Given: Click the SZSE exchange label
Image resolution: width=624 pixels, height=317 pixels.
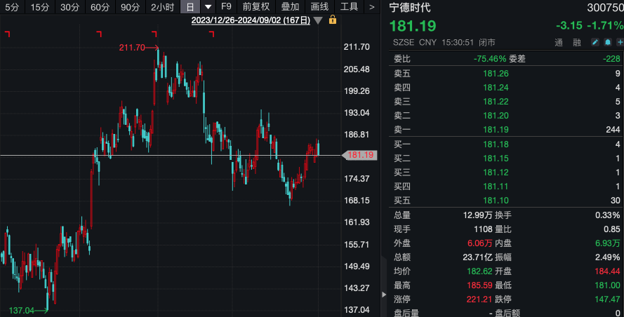Looking at the screenshot, I should click(x=404, y=42).
